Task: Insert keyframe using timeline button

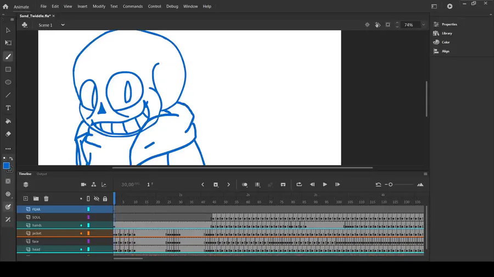Action: click(216, 184)
